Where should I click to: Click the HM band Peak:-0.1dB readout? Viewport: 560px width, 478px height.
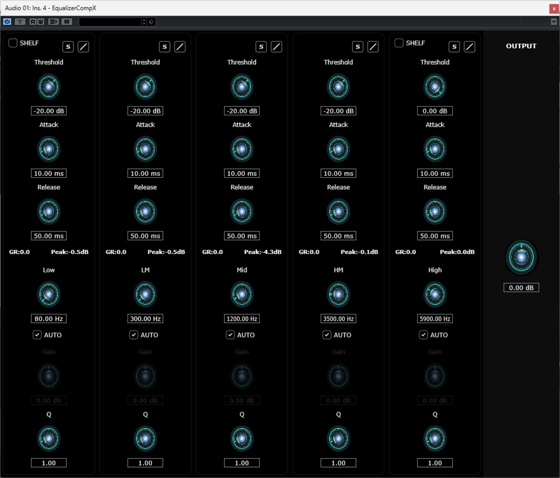click(359, 252)
